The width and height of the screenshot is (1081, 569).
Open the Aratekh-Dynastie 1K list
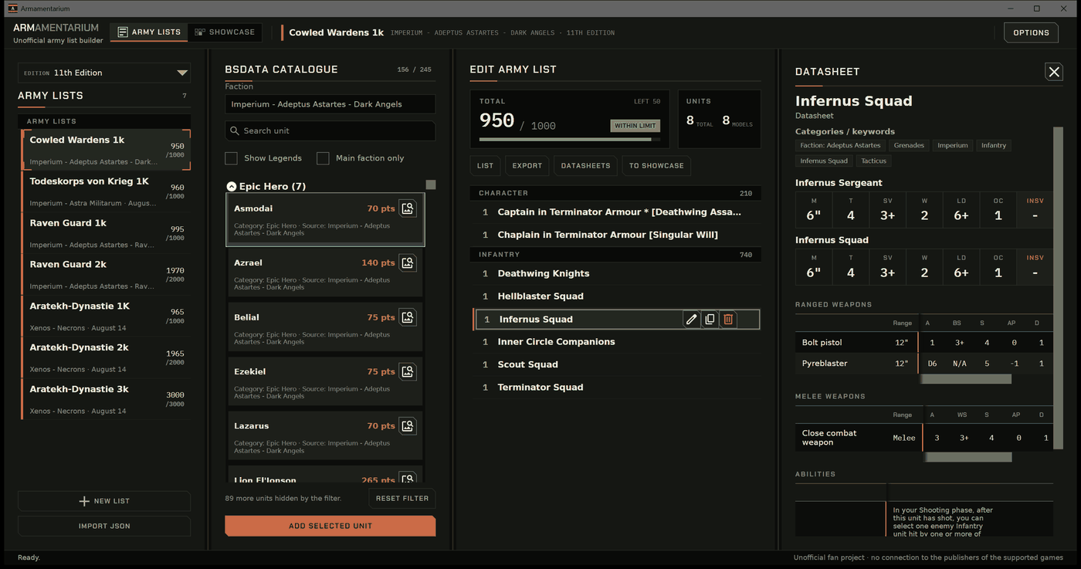tap(106, 317)
